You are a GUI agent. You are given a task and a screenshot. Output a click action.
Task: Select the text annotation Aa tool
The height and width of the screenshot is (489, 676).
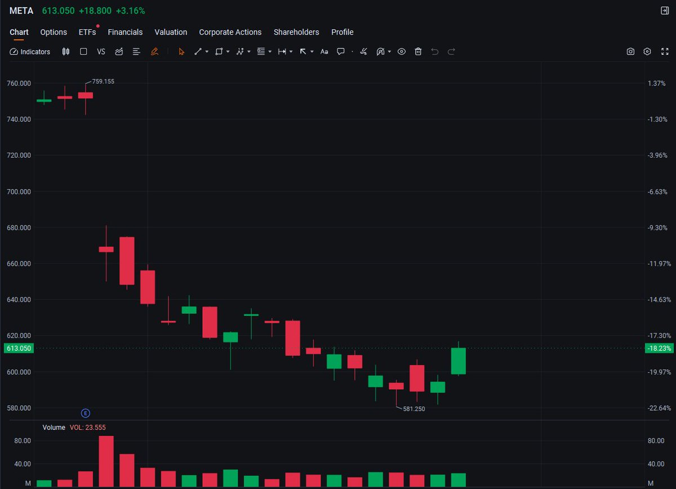(x=324, y=51)
